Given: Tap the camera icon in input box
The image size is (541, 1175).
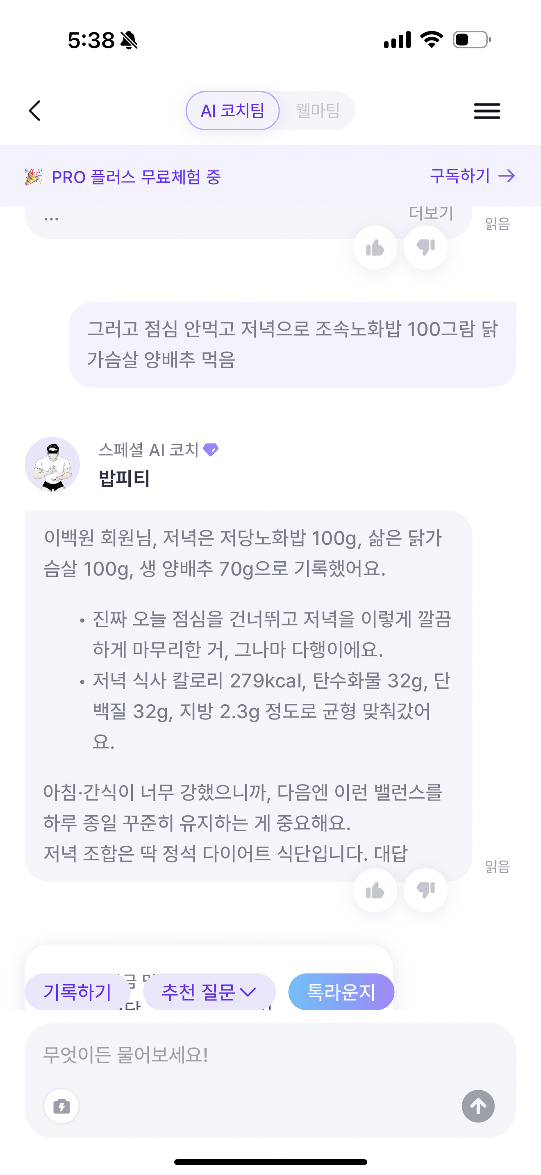Looking at the screenshot, I should point(61,1106).
